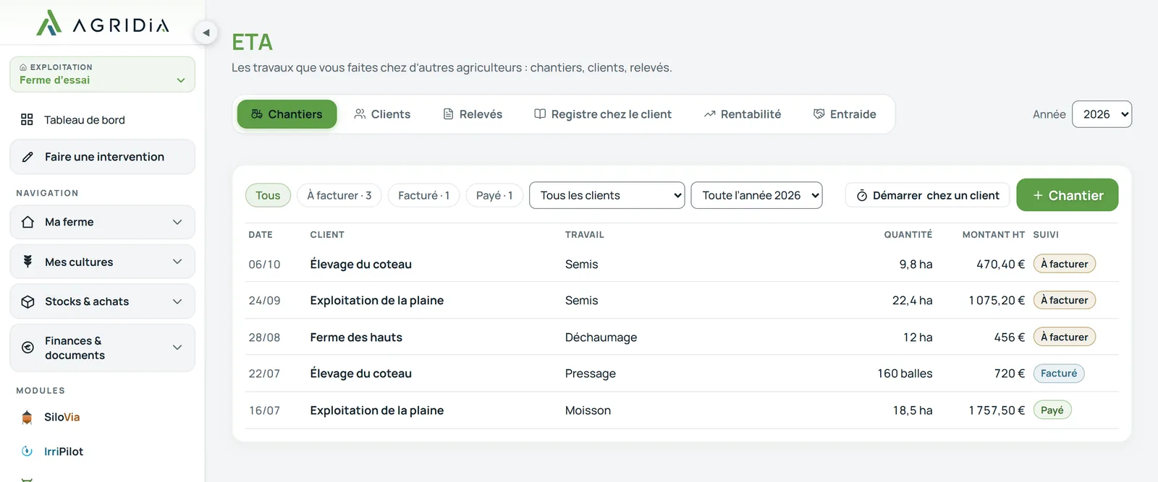Image resolution: width=1158 pixels, height=482 pixels.
Task: Click the + Chantier button
Action: pyautogui.click(x=1067, y=195)
